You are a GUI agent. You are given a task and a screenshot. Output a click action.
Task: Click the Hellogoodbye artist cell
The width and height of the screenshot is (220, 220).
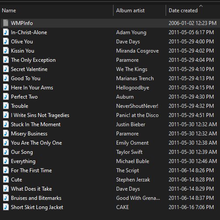click(x=133, y=88)
